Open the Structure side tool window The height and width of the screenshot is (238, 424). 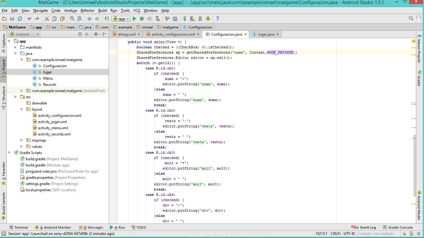3,98
